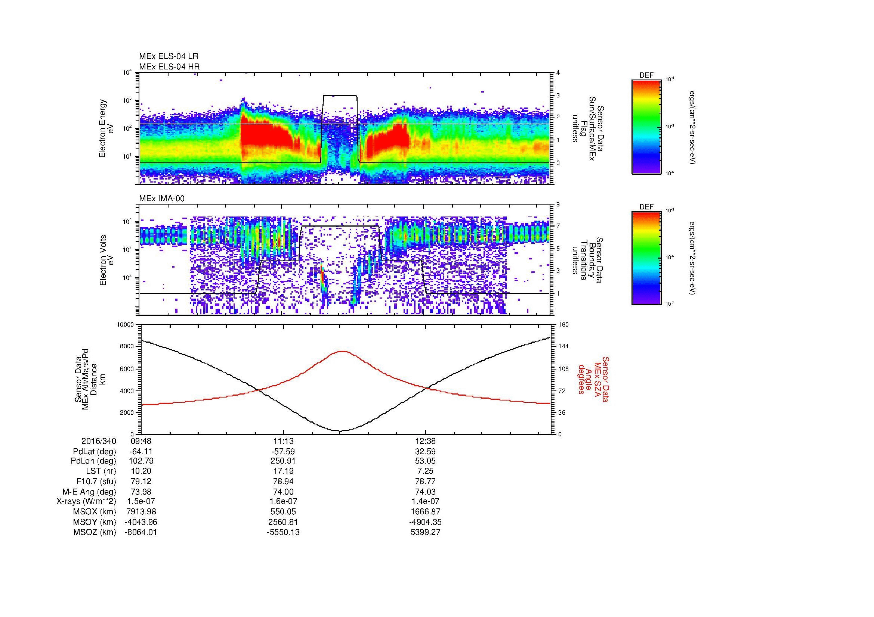Click the X-rays value '1.4e-07'
Screen dimensions: 874x617
click(x=426, y=501)
